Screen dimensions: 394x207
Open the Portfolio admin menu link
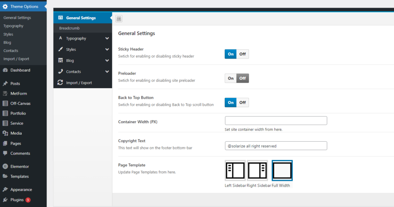coord(18,114)
